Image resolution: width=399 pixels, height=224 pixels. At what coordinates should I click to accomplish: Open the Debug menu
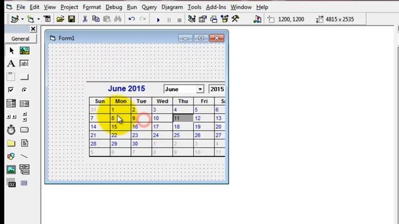pyautogui.click(x=113, y=7)
